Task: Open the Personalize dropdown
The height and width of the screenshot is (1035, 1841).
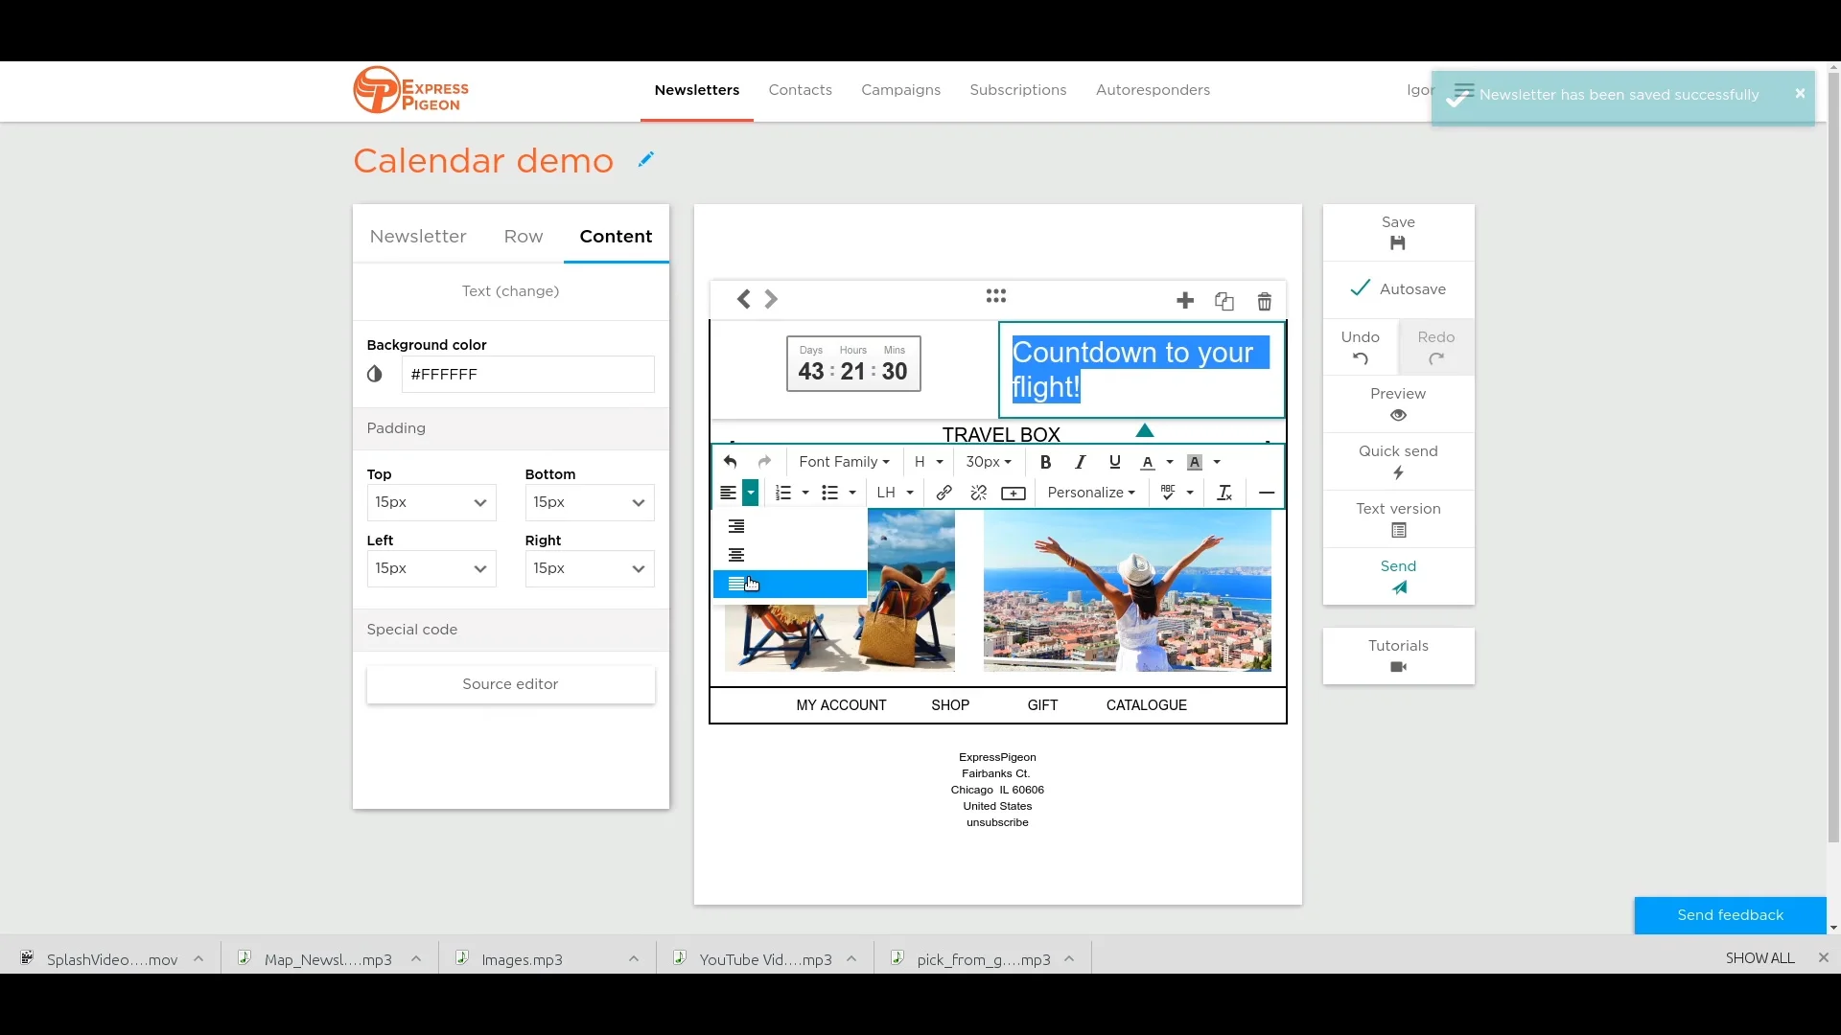Action: tap(1091, 493)
